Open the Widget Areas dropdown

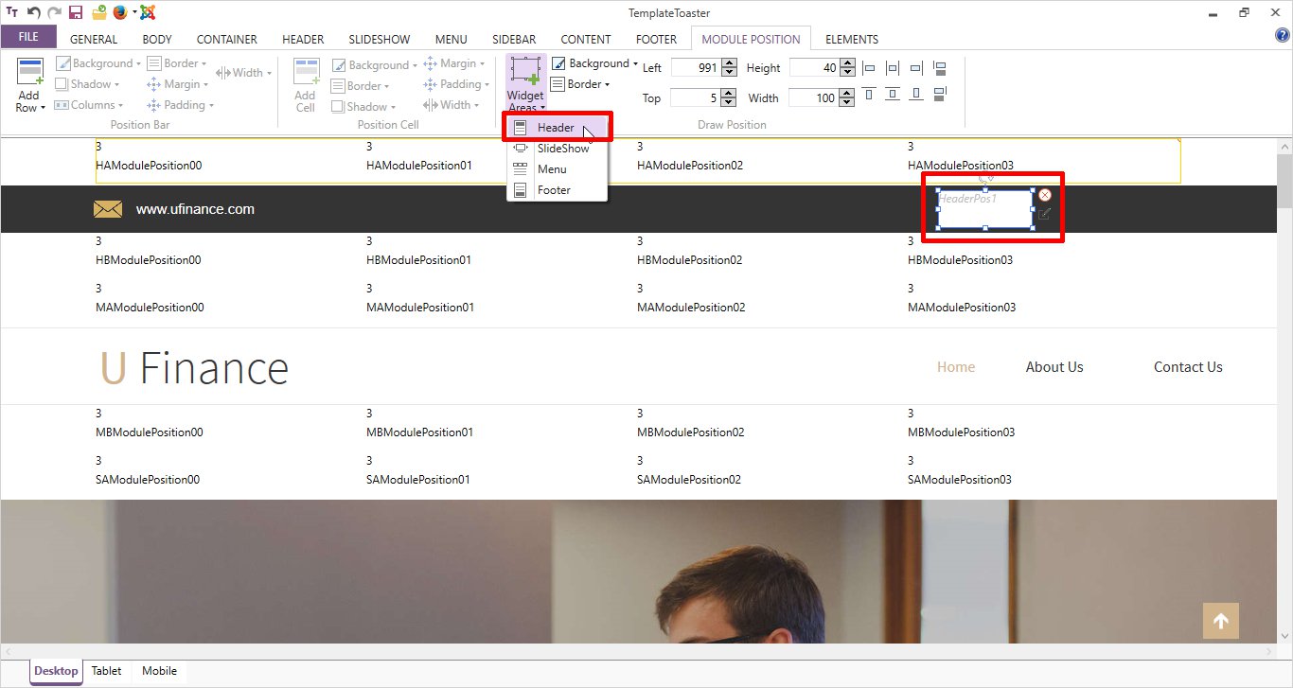click(525, 84)
